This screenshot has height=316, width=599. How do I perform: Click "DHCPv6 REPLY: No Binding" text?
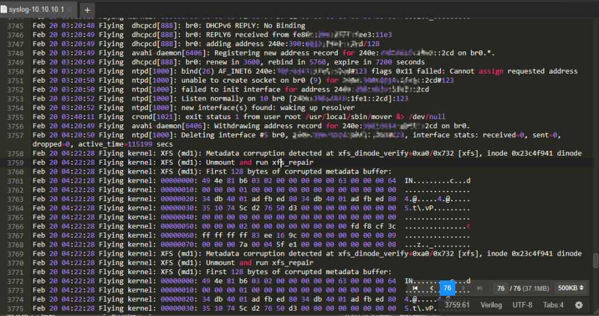256,26
